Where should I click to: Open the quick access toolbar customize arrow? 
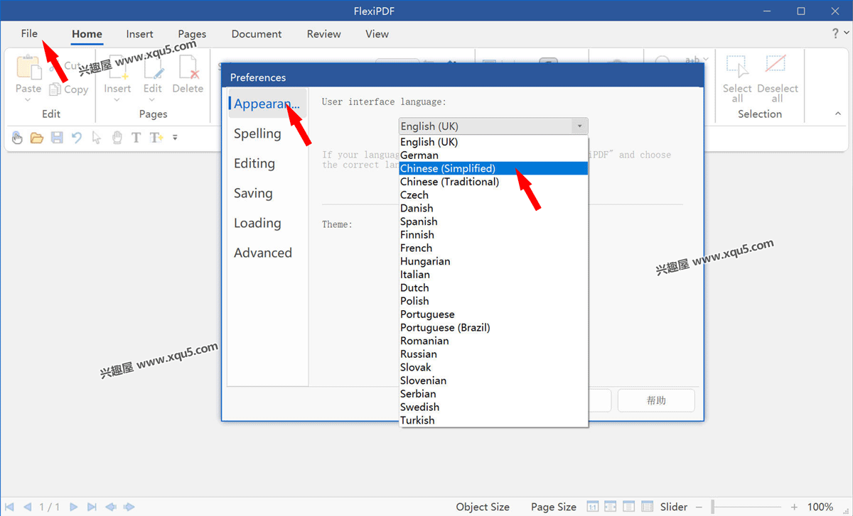pyautogui.click(x=176, y=138)
